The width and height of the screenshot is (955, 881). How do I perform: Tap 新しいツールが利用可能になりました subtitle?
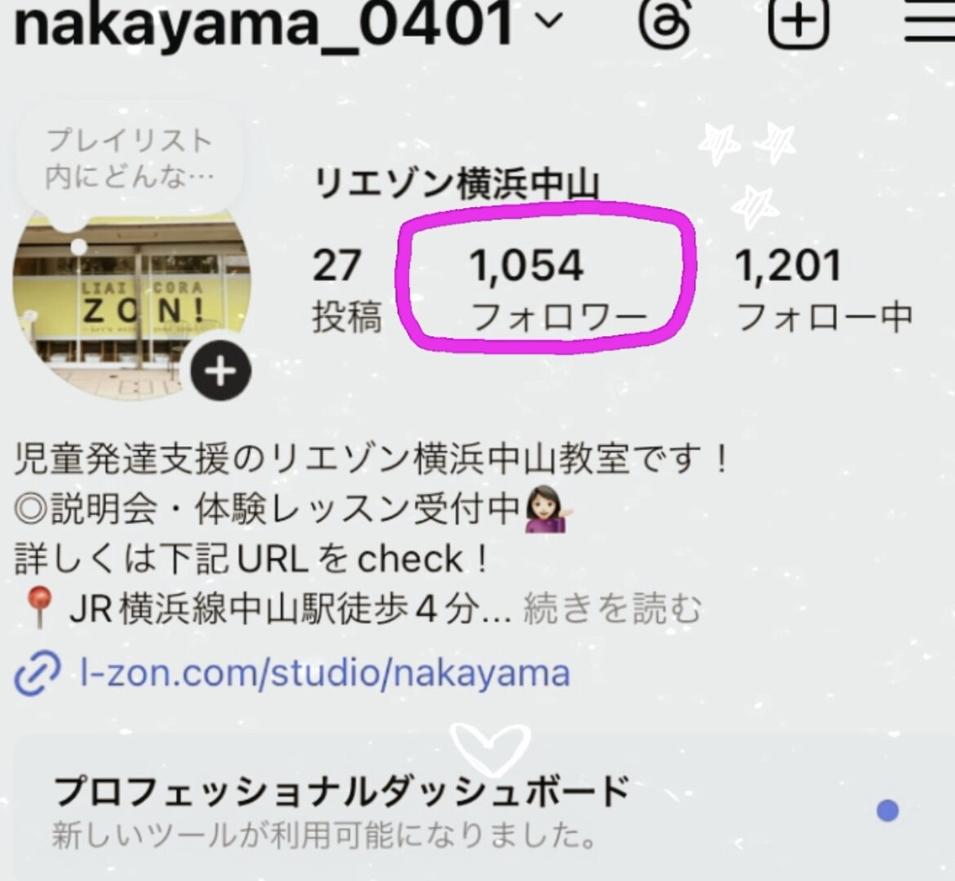pos(324,835)
